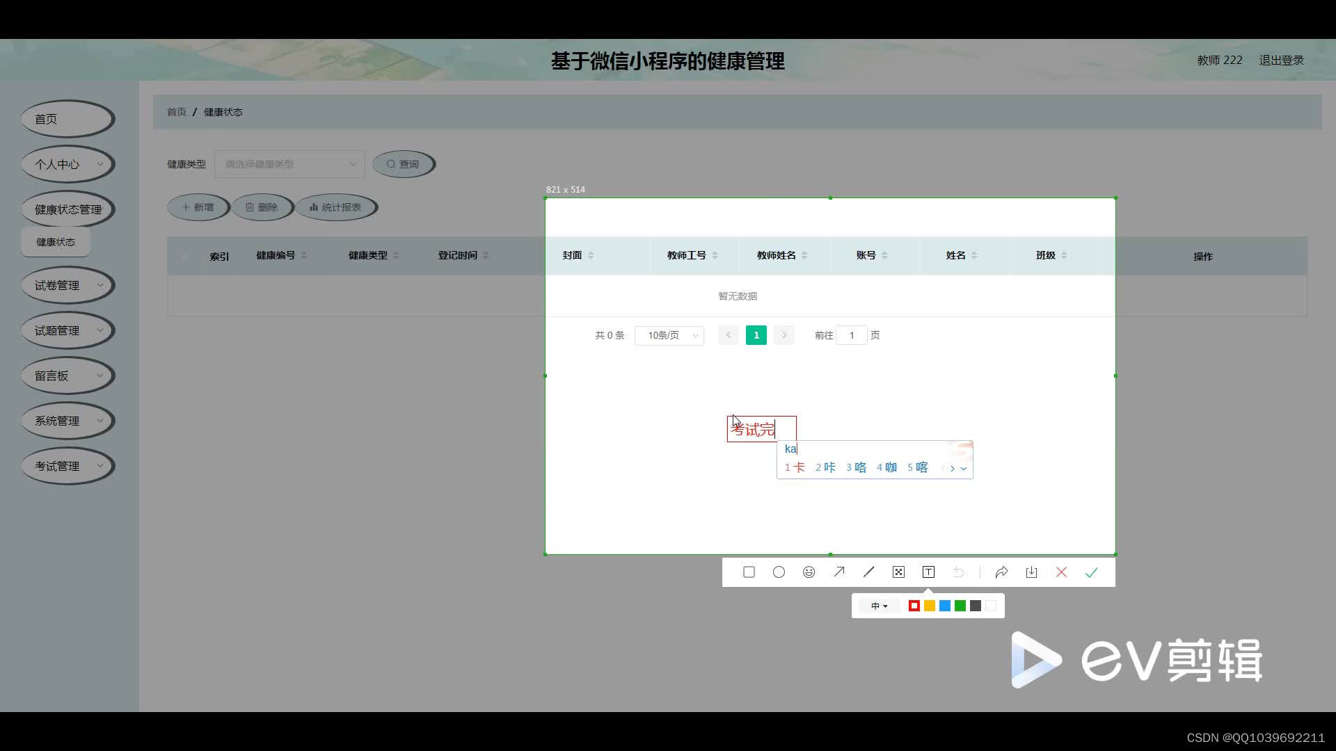The image size is (1336, 751).
Task: Choose the yellow text color
Action: 930,606
